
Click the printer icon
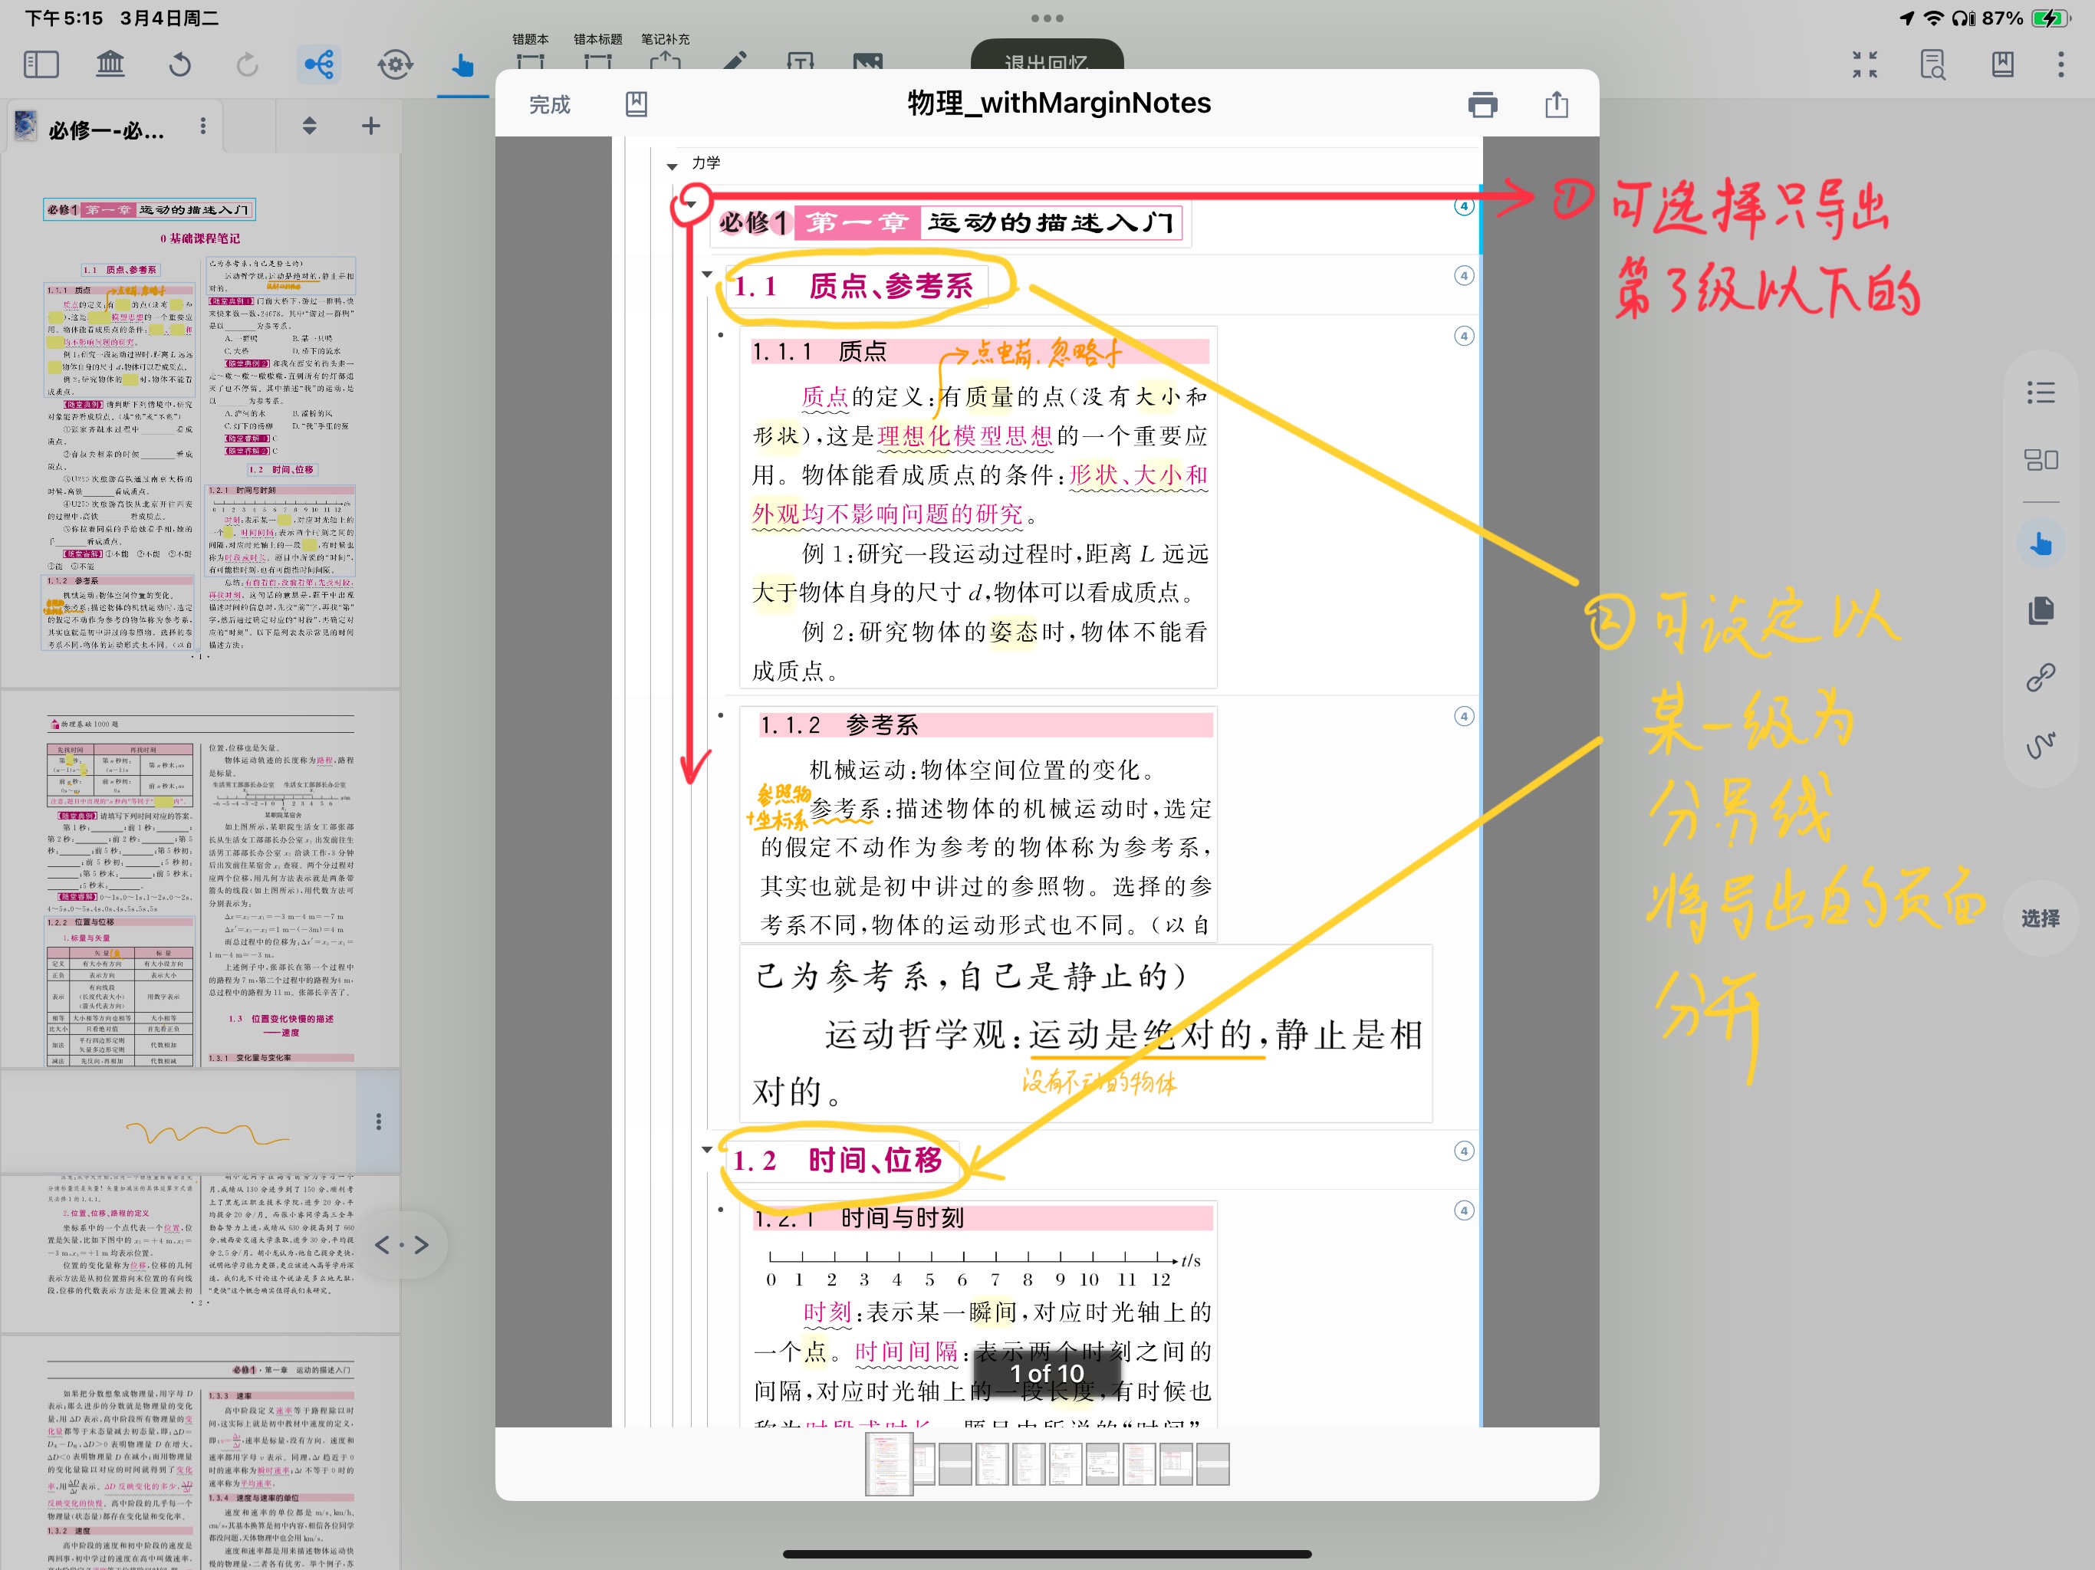1482,104
